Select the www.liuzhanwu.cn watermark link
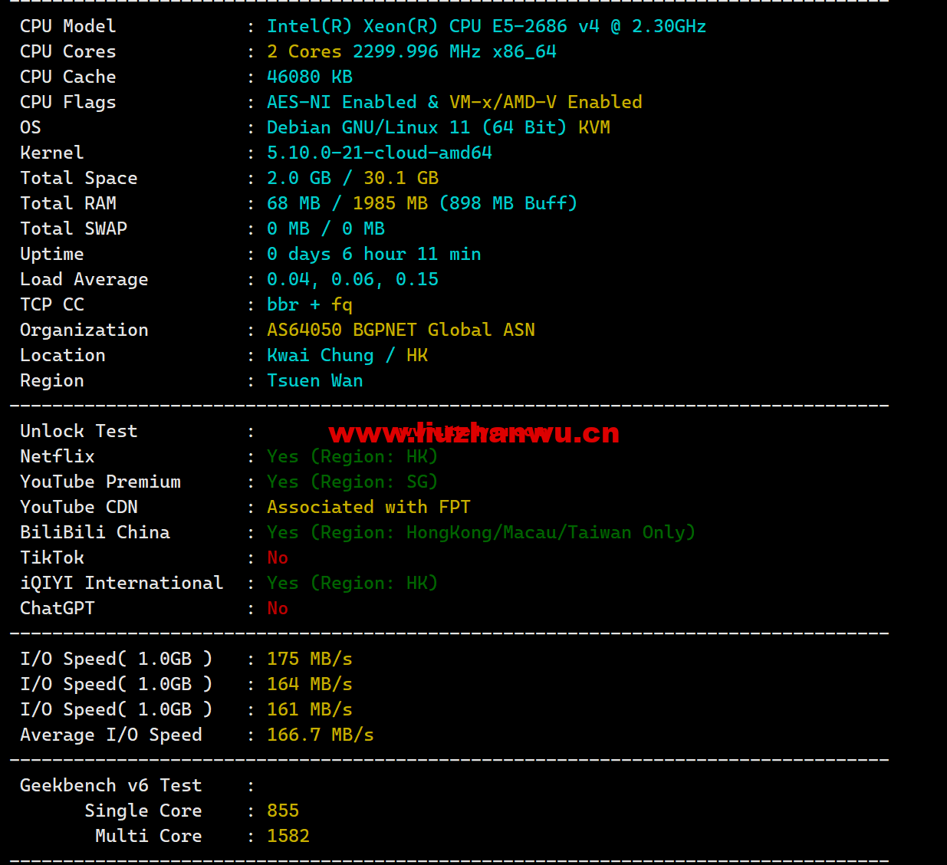947x865 pixels. point(474,433)
